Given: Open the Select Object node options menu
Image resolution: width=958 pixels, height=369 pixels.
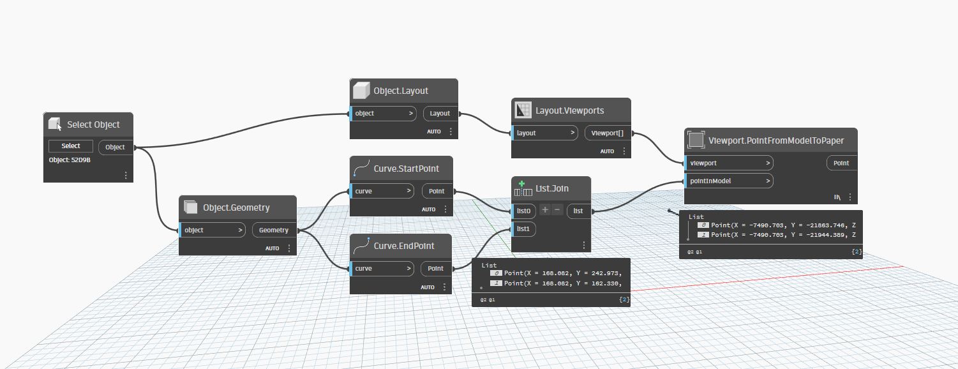Looking at the screenshot, I should click(x=126, y=175).
